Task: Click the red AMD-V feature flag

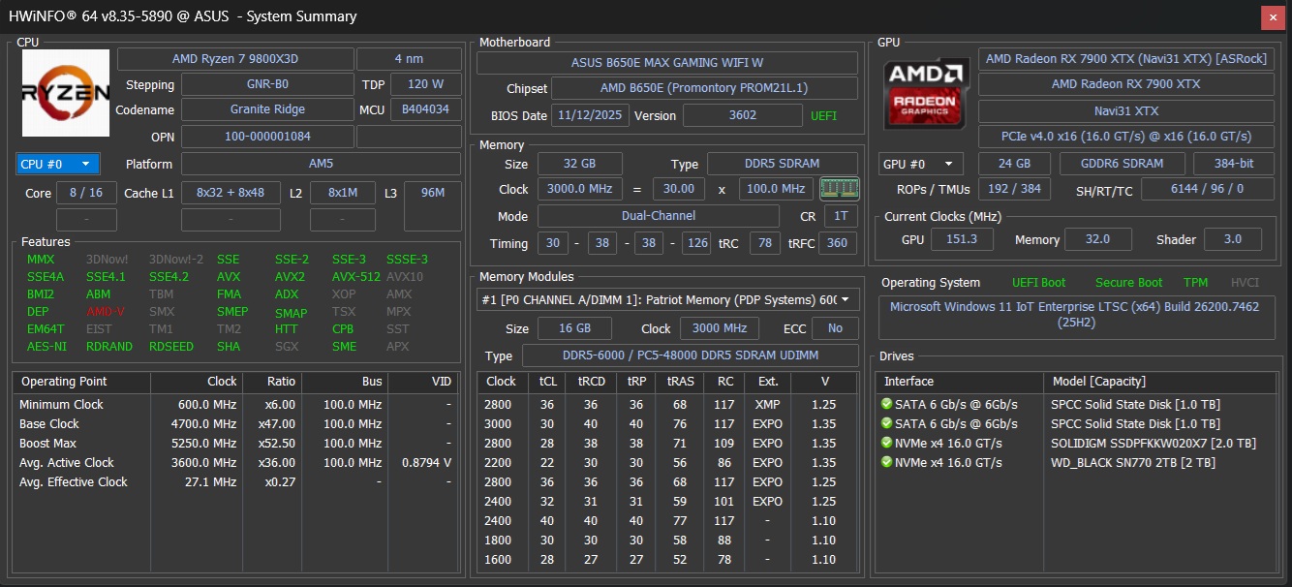Action: click(106, 311)
